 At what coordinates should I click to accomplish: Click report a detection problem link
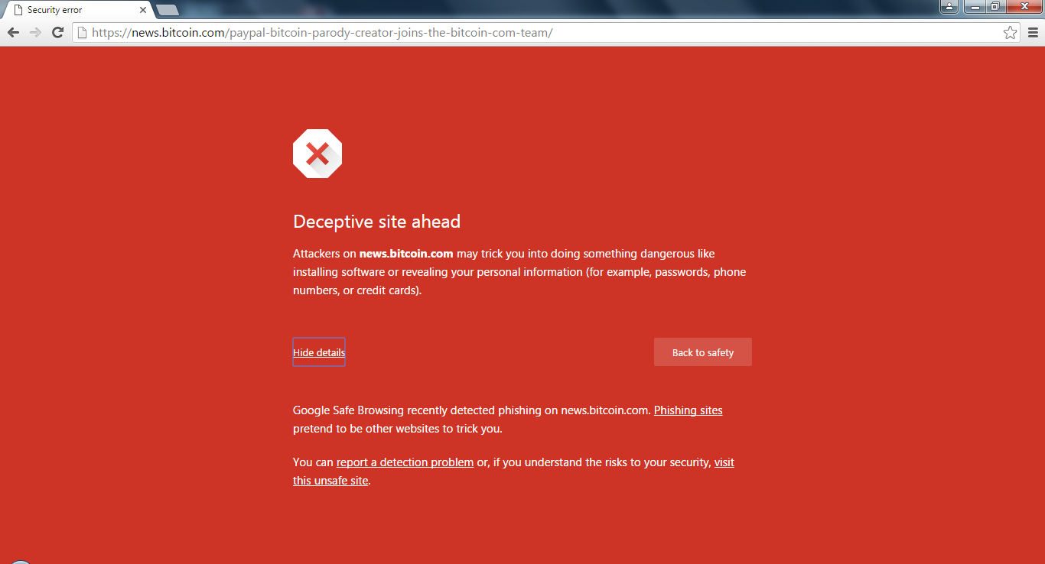405,462
